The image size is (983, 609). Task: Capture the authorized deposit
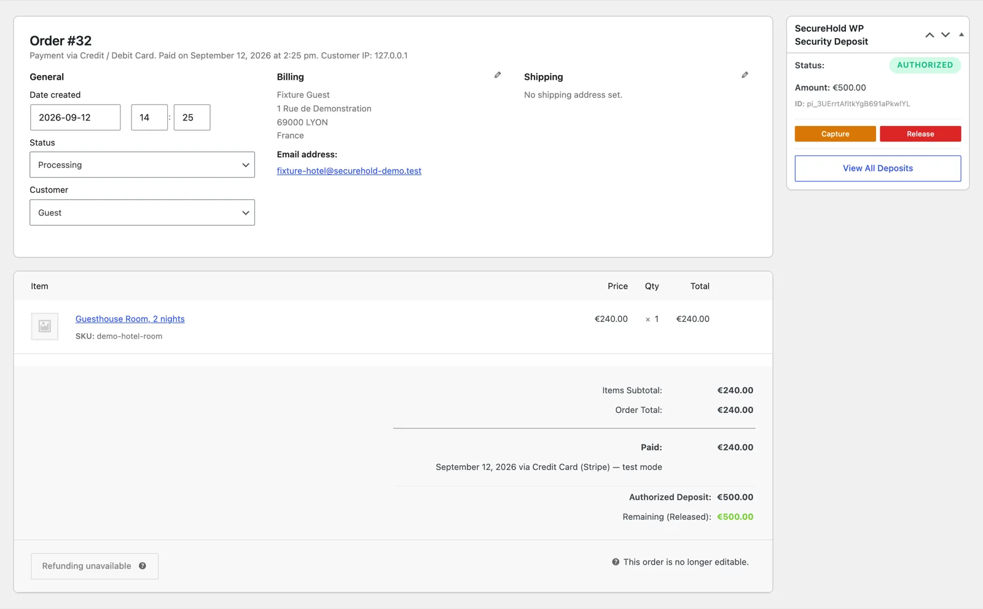(x=835, y=134)
